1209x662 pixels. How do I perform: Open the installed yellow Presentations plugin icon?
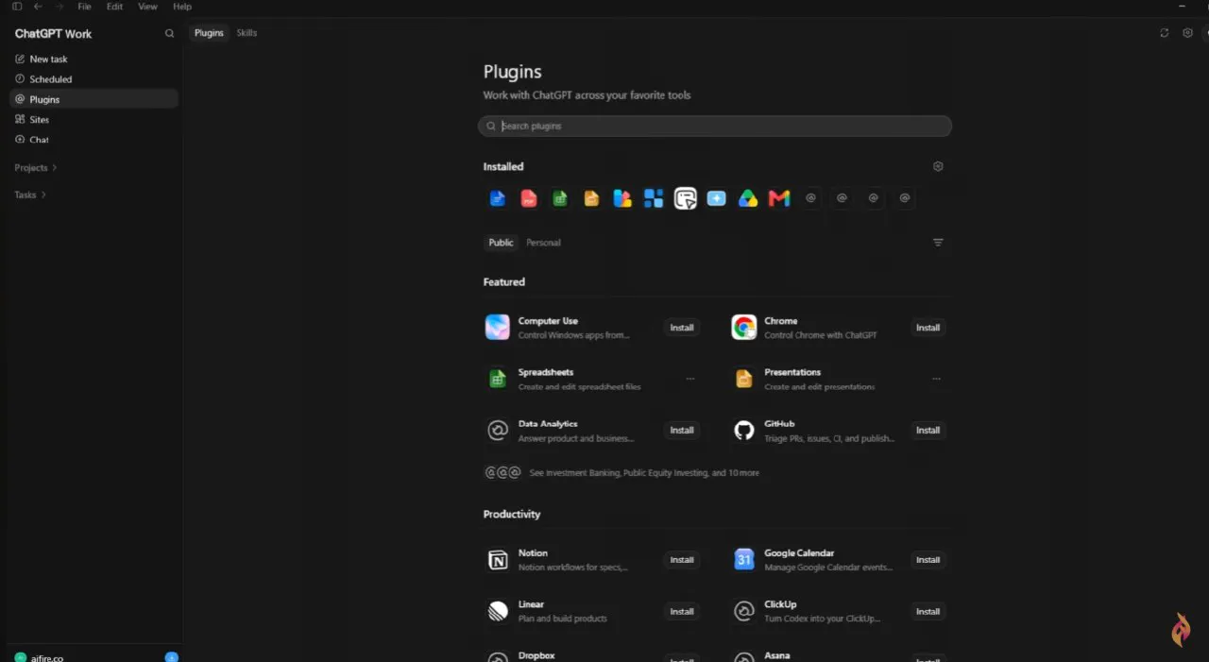(x=591, y=198)
